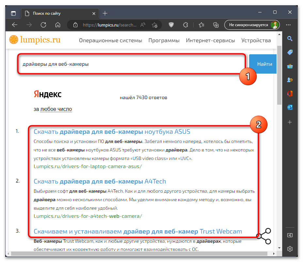This screenshot has height=262, width=303.
Task: Open a new browser tab
Action: (105, 13)
